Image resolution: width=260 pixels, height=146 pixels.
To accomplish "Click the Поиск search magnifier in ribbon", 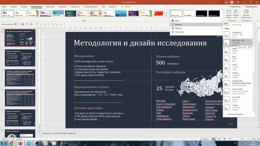I will coord(122,6).
